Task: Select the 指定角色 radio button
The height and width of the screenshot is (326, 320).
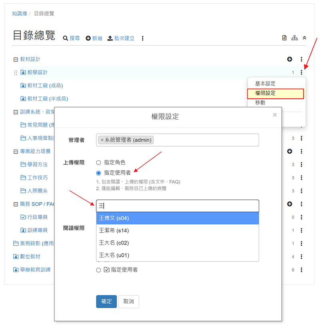Action: [98, 162]
